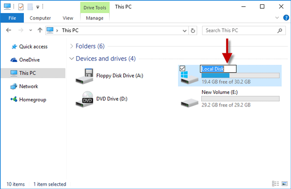291x189 pixels.
Task: Click This PC in the address bar
Action: coord(70,30)
